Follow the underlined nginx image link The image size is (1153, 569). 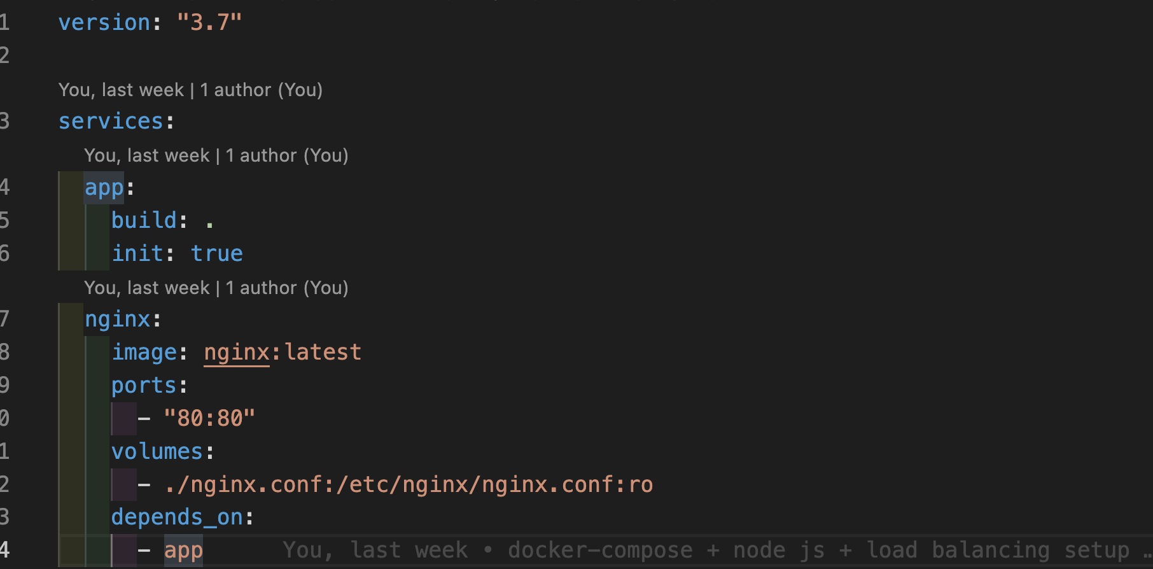click(237, 352)
